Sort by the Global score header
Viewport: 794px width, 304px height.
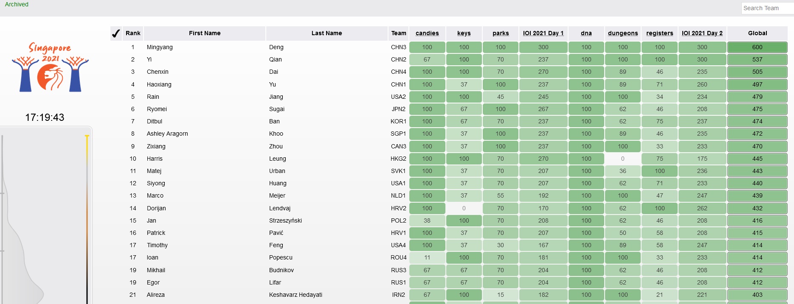[x=757, y=33]
